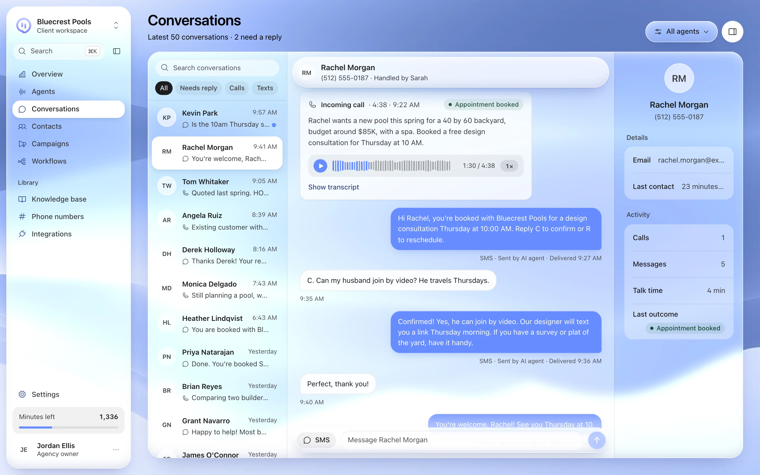760x475 pixels.
Task: Click the TW avatar for Tom Whitaker
Action: pos(167,186)
